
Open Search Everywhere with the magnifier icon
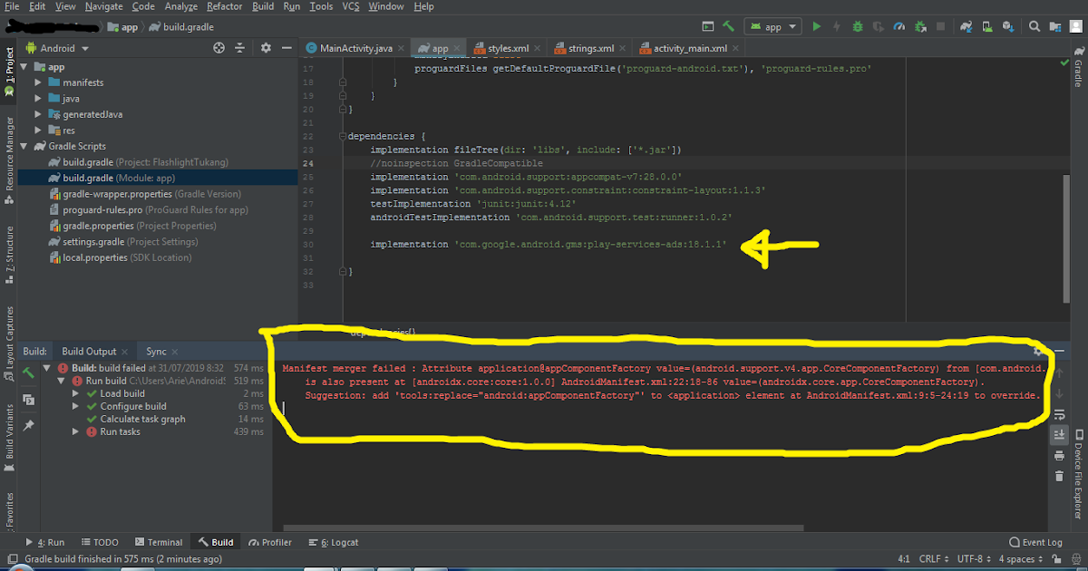point(1035,26)
